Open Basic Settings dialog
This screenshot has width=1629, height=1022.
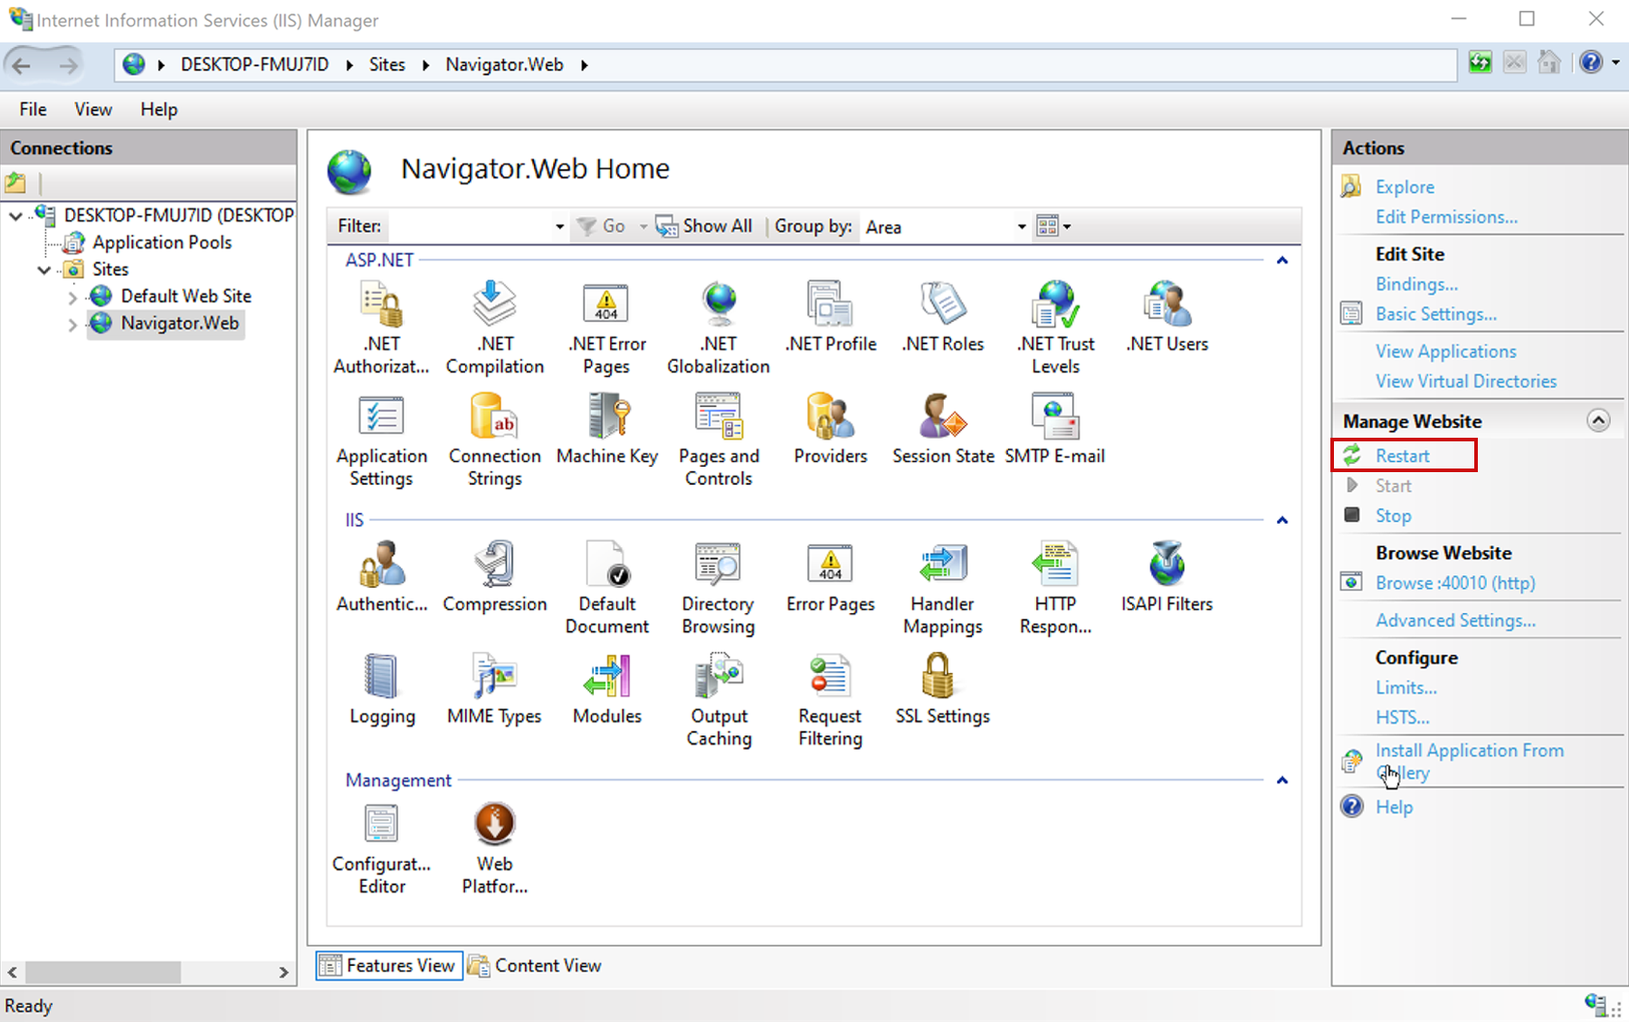pyautogui.click(x=1435, y=314)
